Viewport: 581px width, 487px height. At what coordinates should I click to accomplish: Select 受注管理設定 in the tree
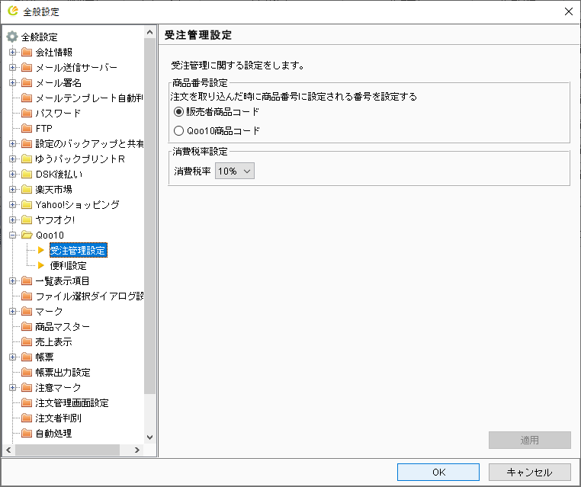79,250
